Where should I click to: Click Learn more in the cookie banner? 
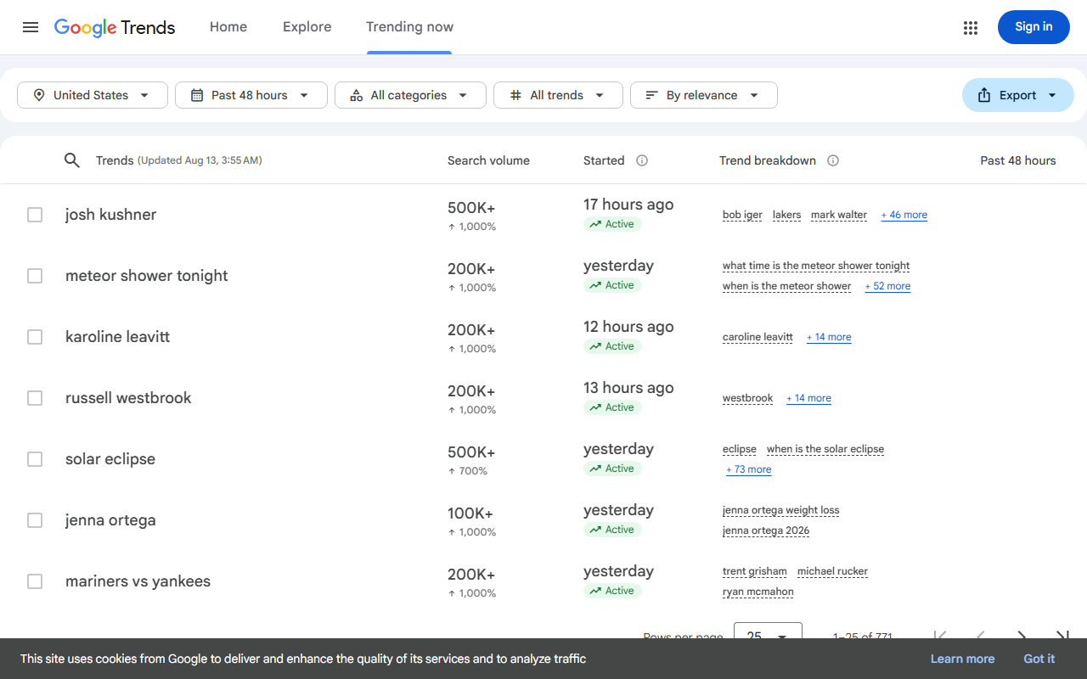[x=962, y=659]
